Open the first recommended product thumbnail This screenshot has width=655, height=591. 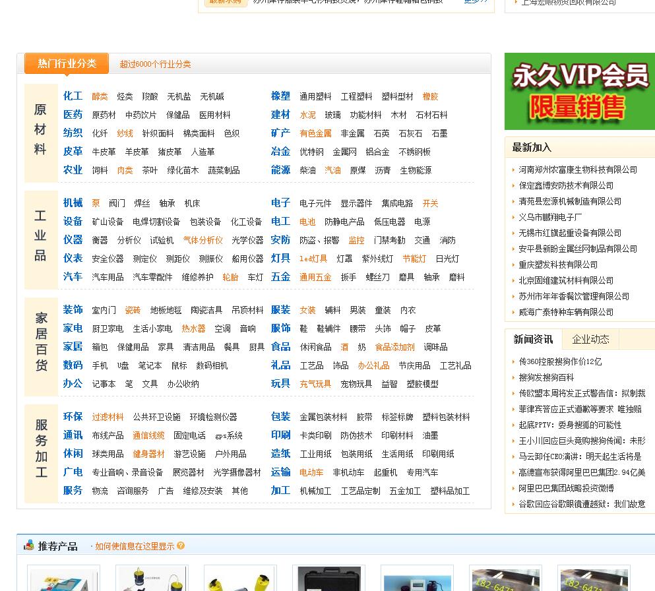tap(63, 578)
